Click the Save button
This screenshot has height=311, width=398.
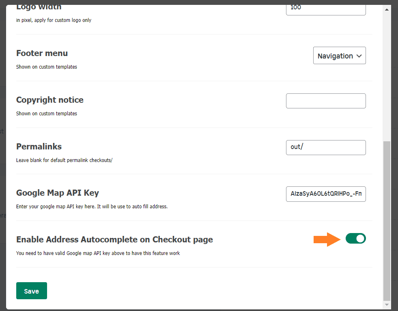pos(32,291)
